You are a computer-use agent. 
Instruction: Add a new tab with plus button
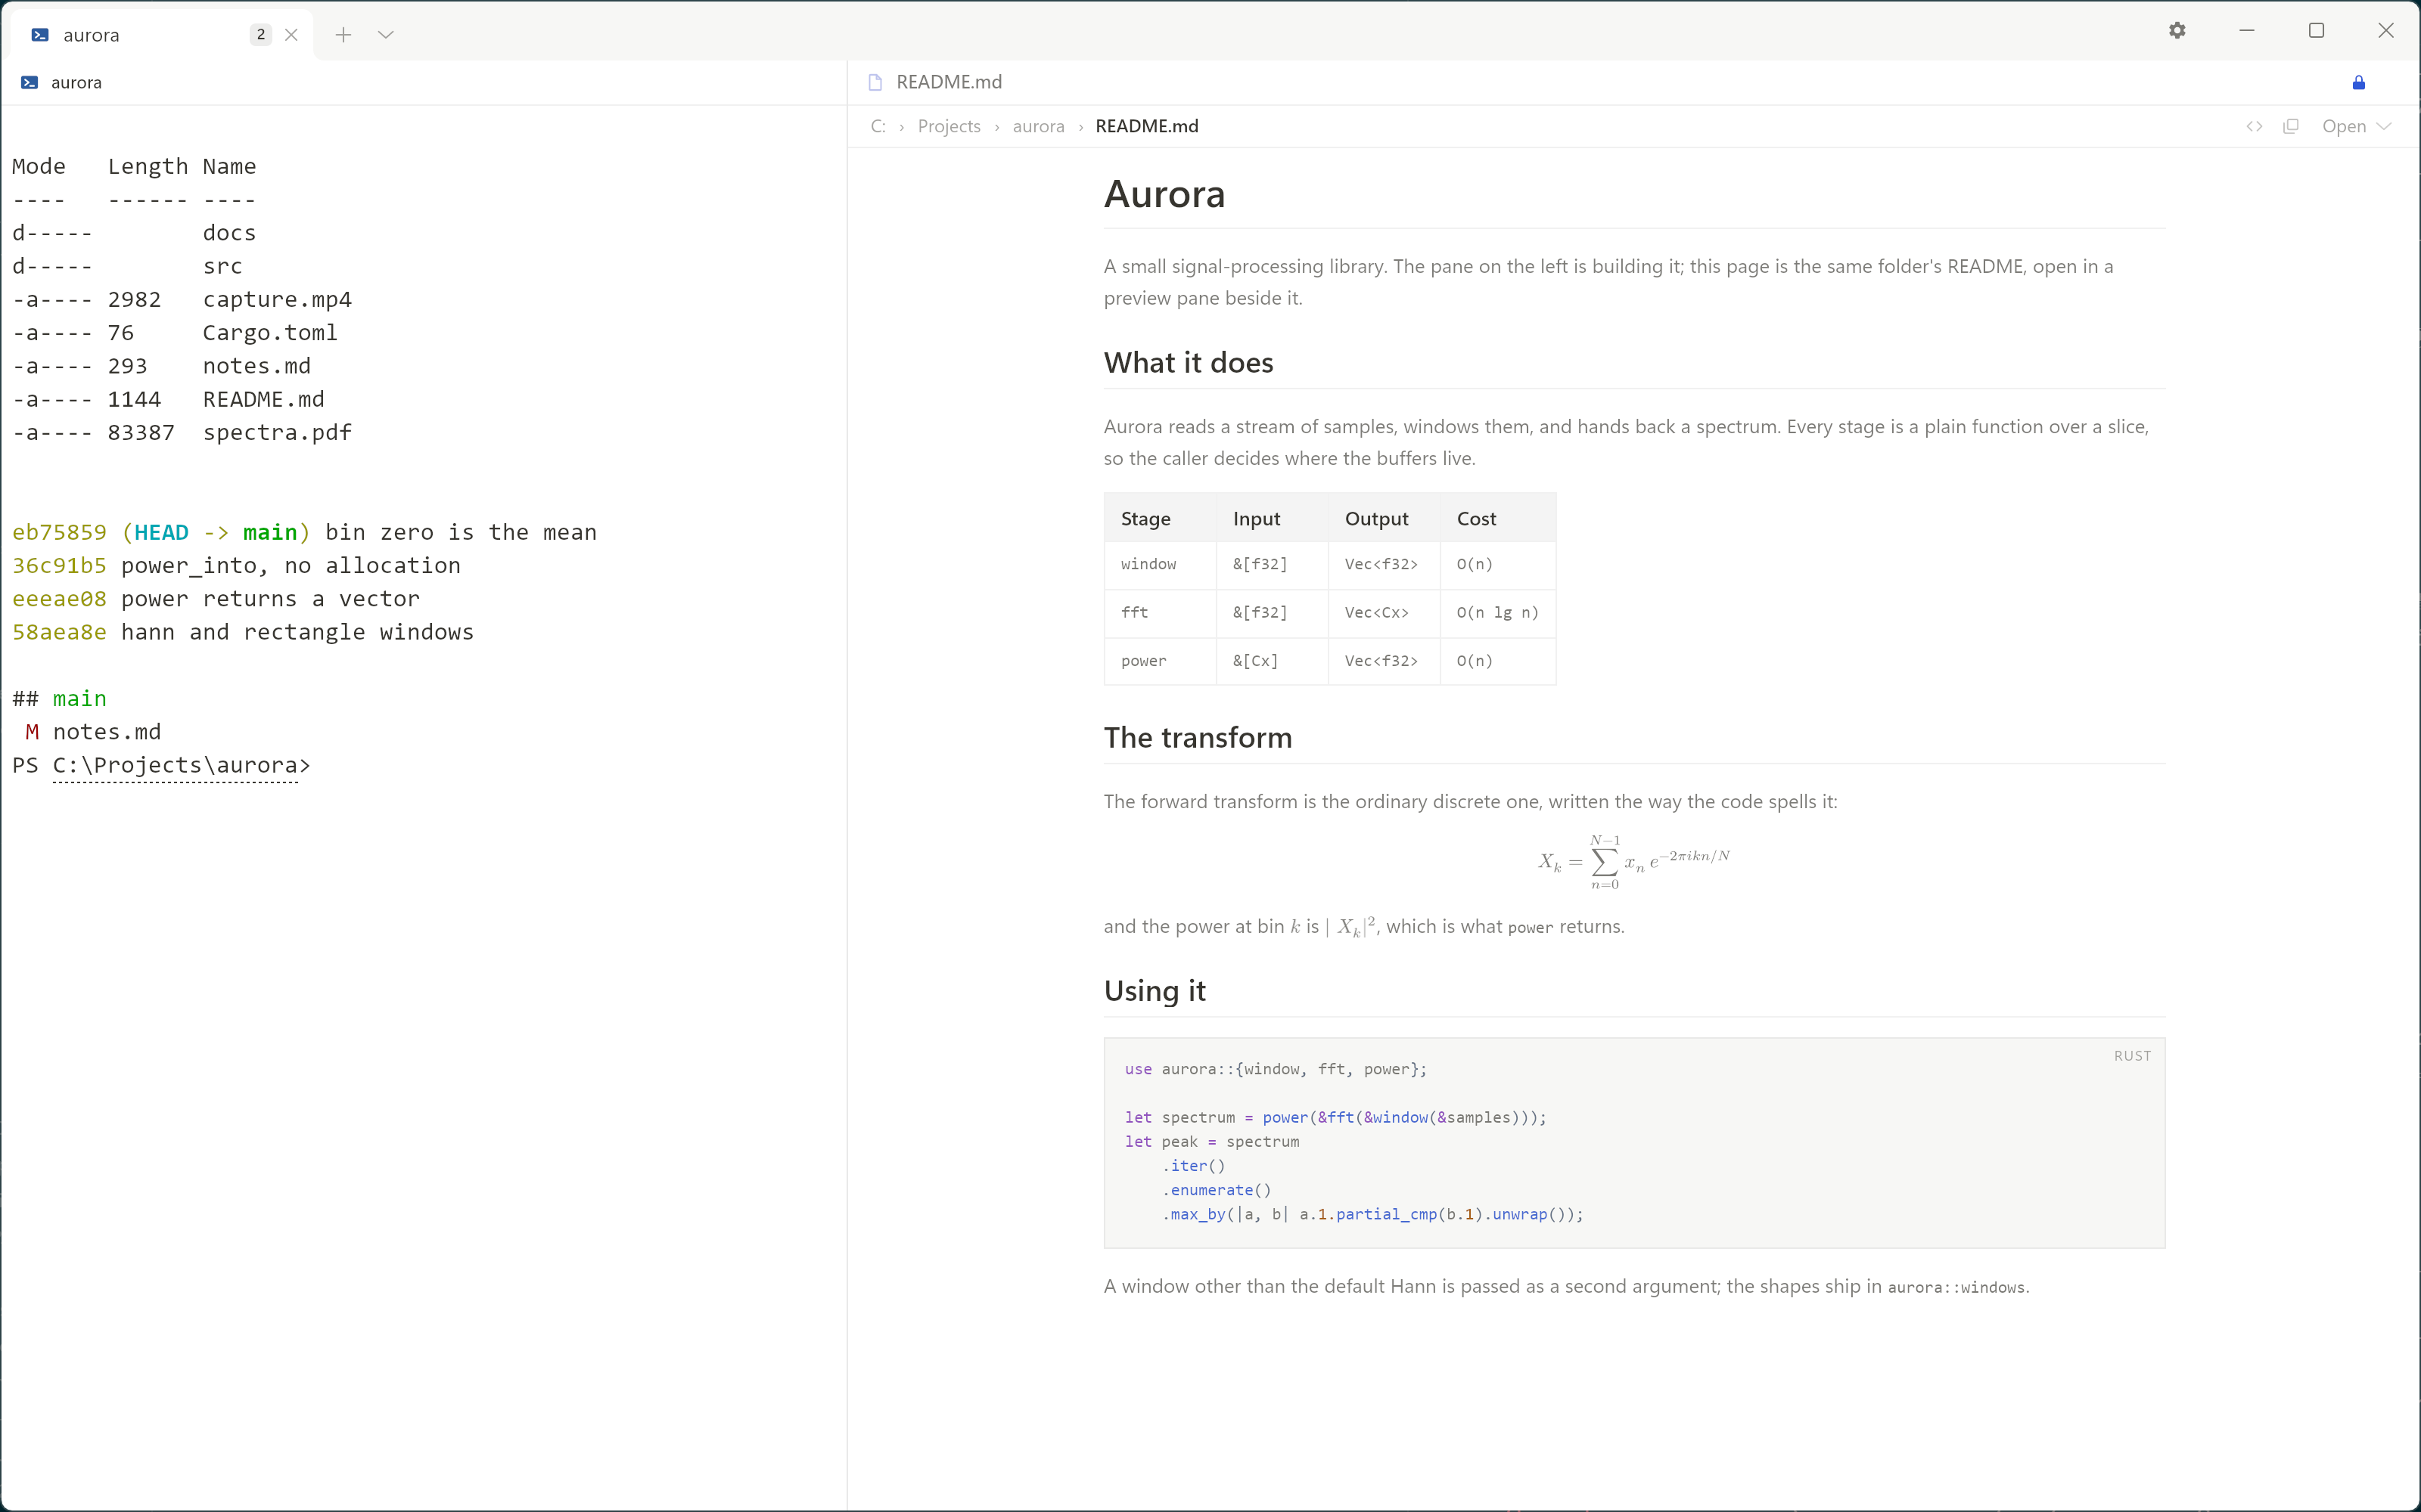pos(343,35)
